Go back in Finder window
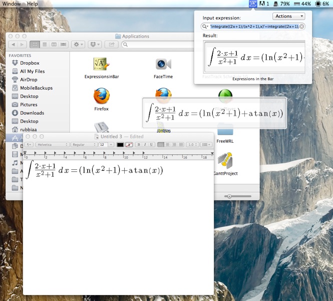 [x=13, y=45]
